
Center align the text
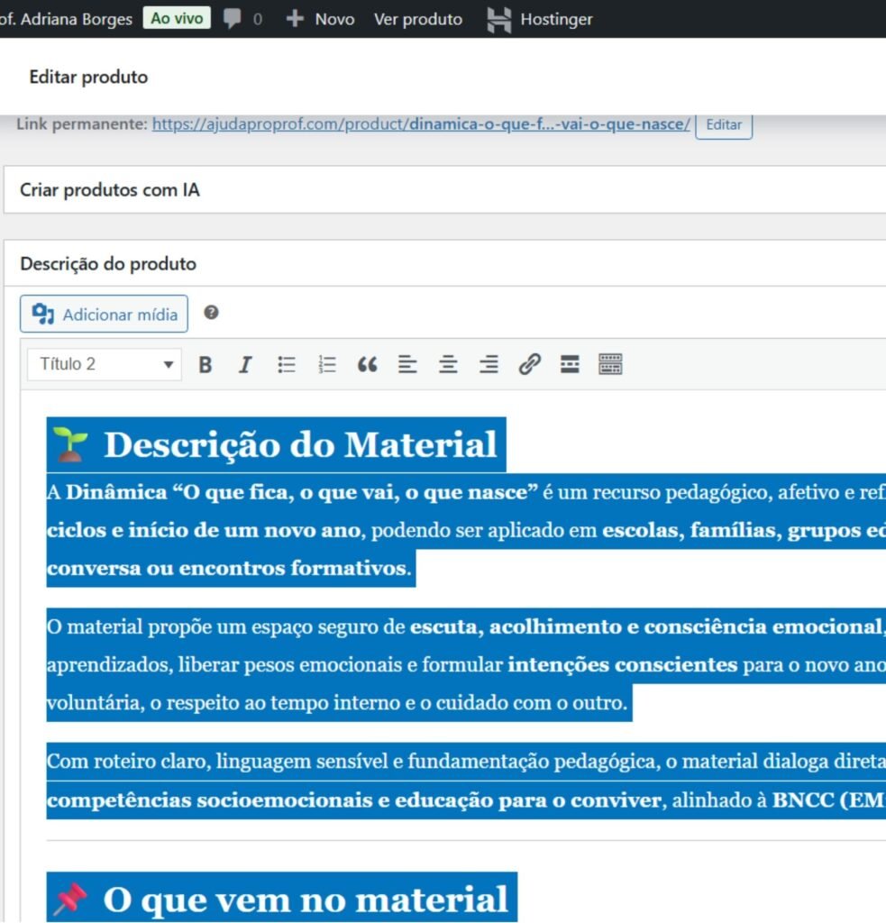[x=448, y=365]
